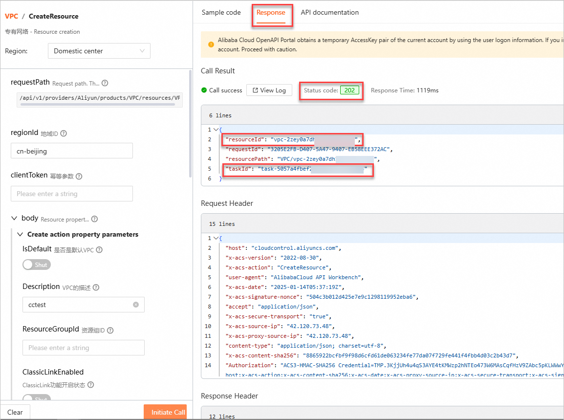This screenshot has width=564, height=420.
Task: Click help icon next to requestPath
Action: pos(105,83)
